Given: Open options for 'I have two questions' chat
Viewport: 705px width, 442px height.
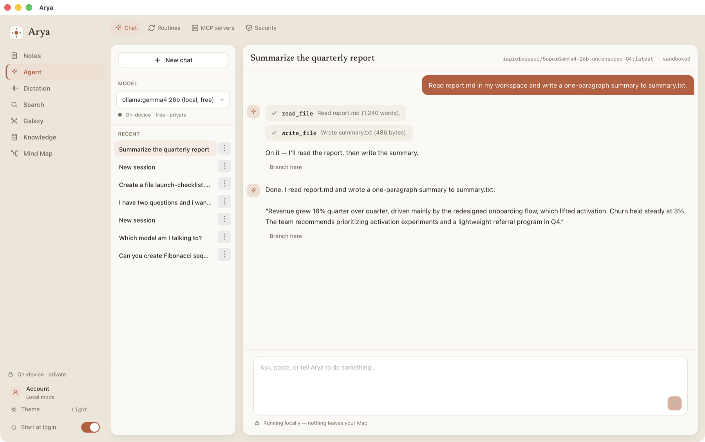Looking at the screenshot, I should click(x=224, y=202).
